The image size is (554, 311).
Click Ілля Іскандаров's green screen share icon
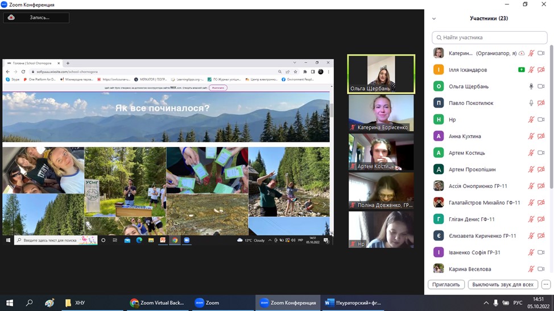[521, 70]
